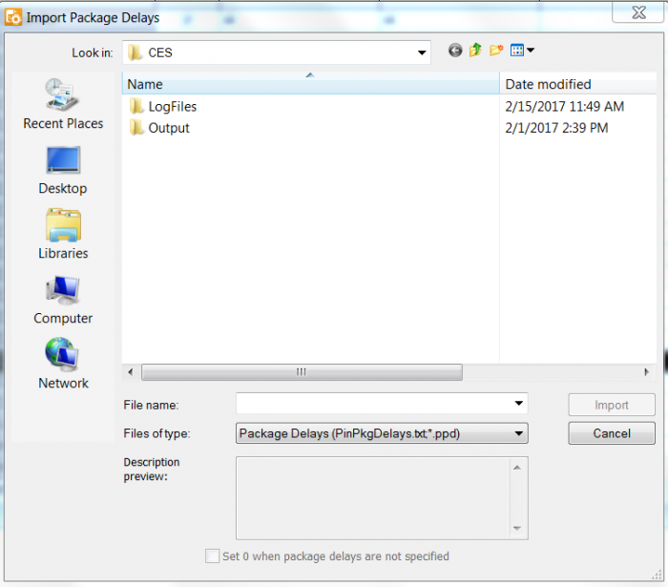Screen dimensions: 668x587
Task: Click the scroll right arrow of file list
Action: pyautogui.click(x=646, y=372)
